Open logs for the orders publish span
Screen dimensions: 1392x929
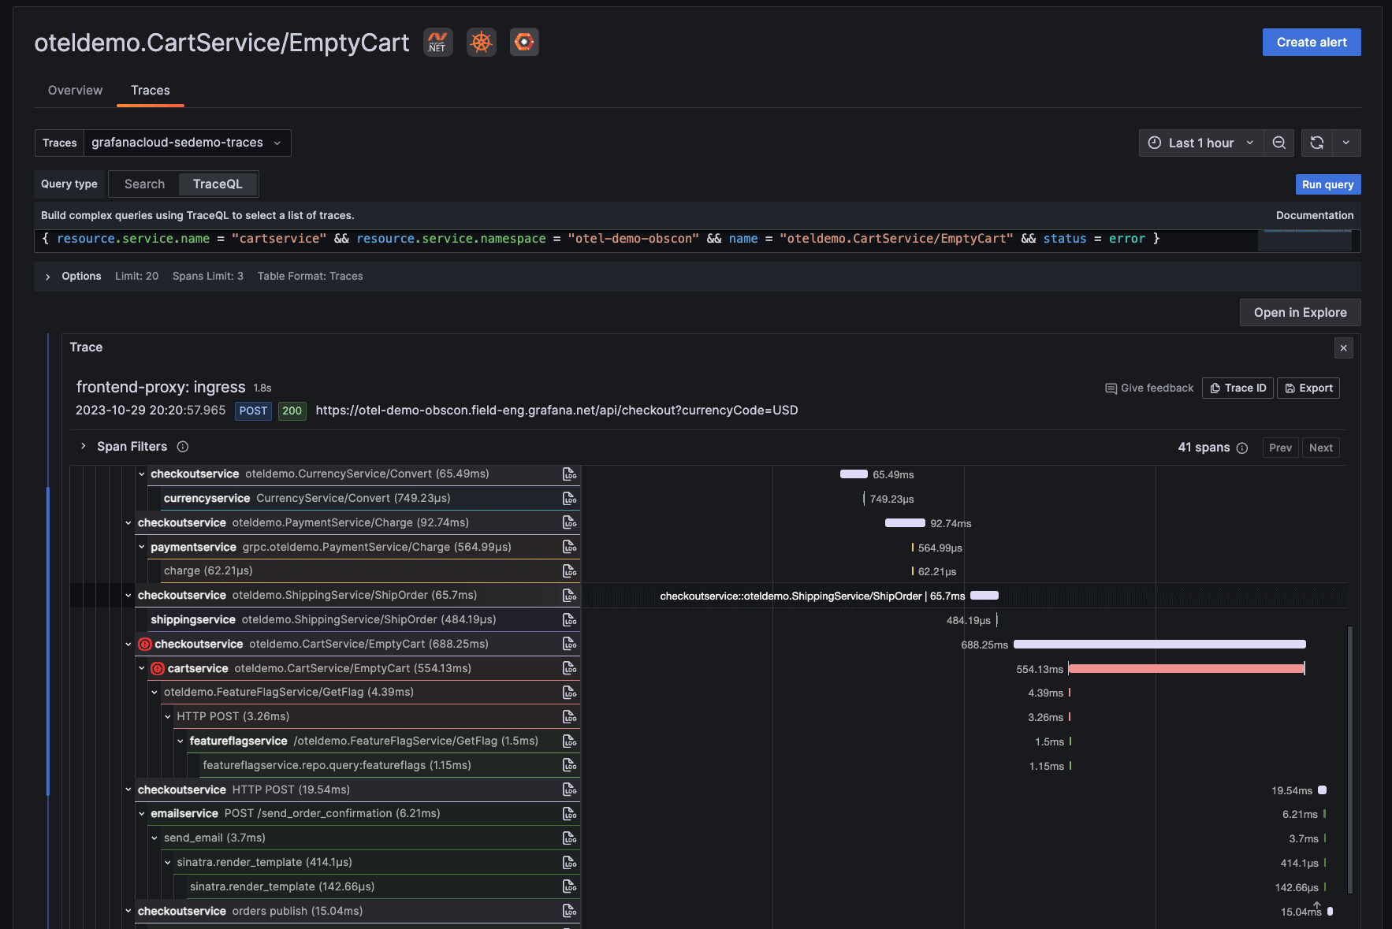[569, 911]
